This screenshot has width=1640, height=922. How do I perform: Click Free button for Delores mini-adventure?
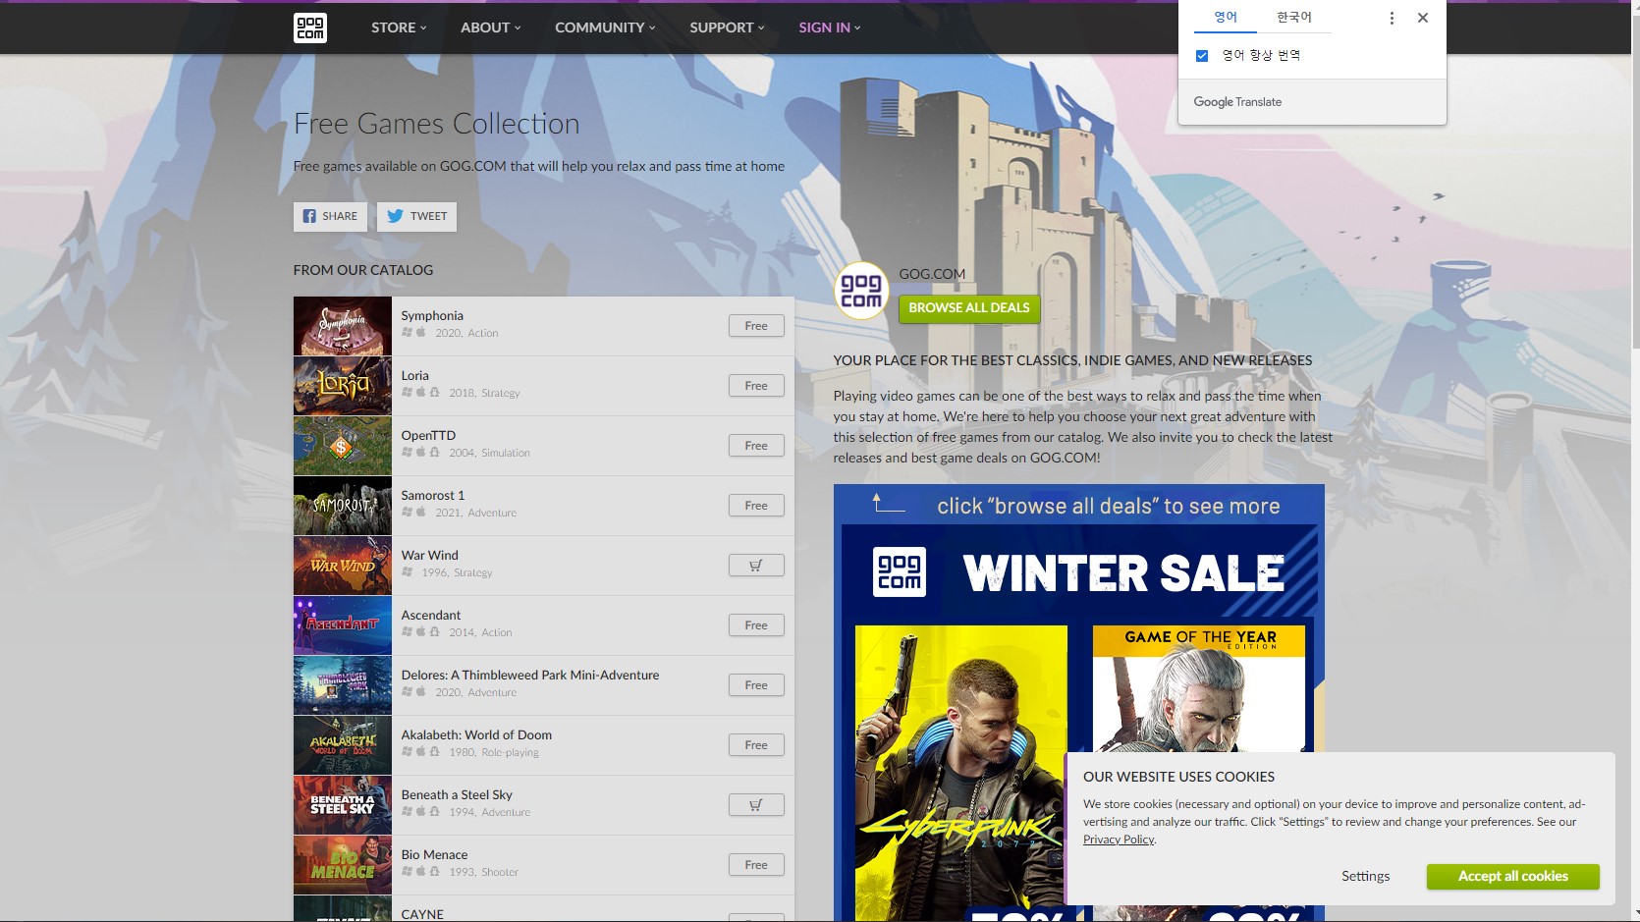coord(756,685)
